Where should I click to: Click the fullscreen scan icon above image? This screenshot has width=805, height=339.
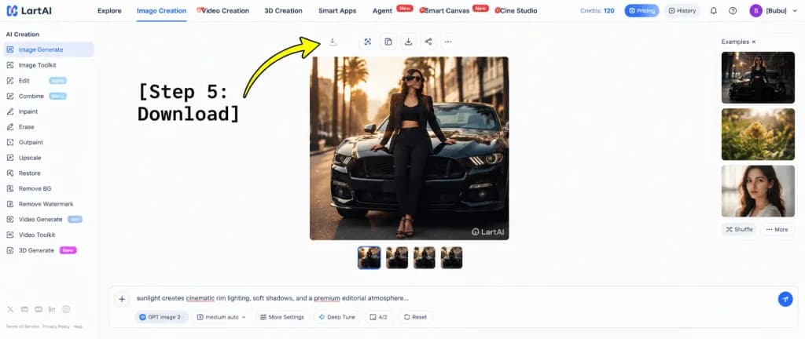click(x=368, y=42)
